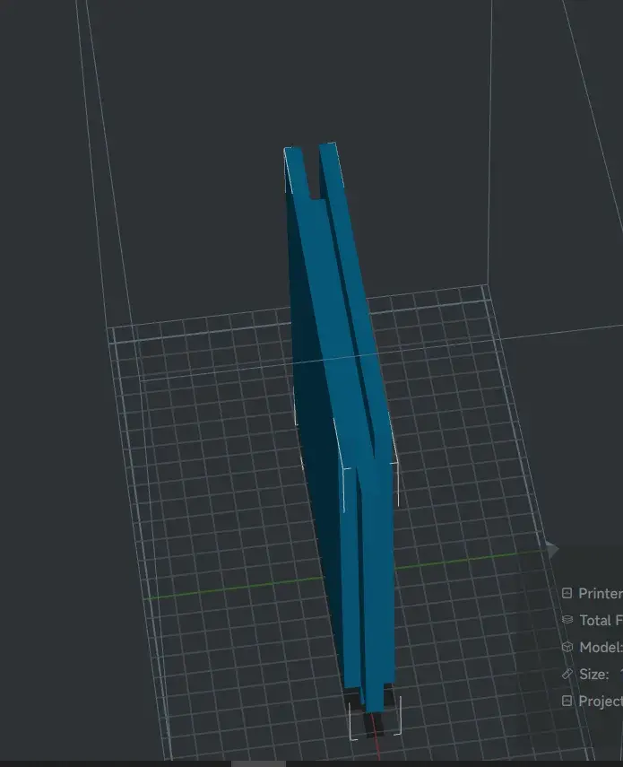Click the 'Size:' info text
623x767 pixels.
pyautogui.click(x=593, y=674)
